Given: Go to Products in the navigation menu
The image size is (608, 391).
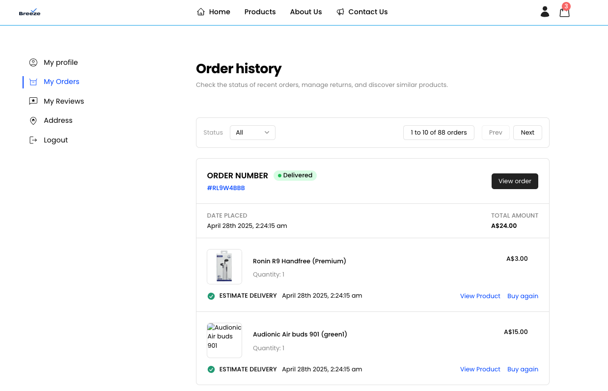Looking at the screenshot, I should pos(260,12).
